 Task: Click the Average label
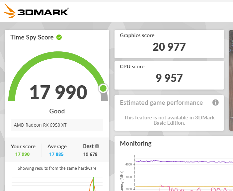click(x=57, y=147)
